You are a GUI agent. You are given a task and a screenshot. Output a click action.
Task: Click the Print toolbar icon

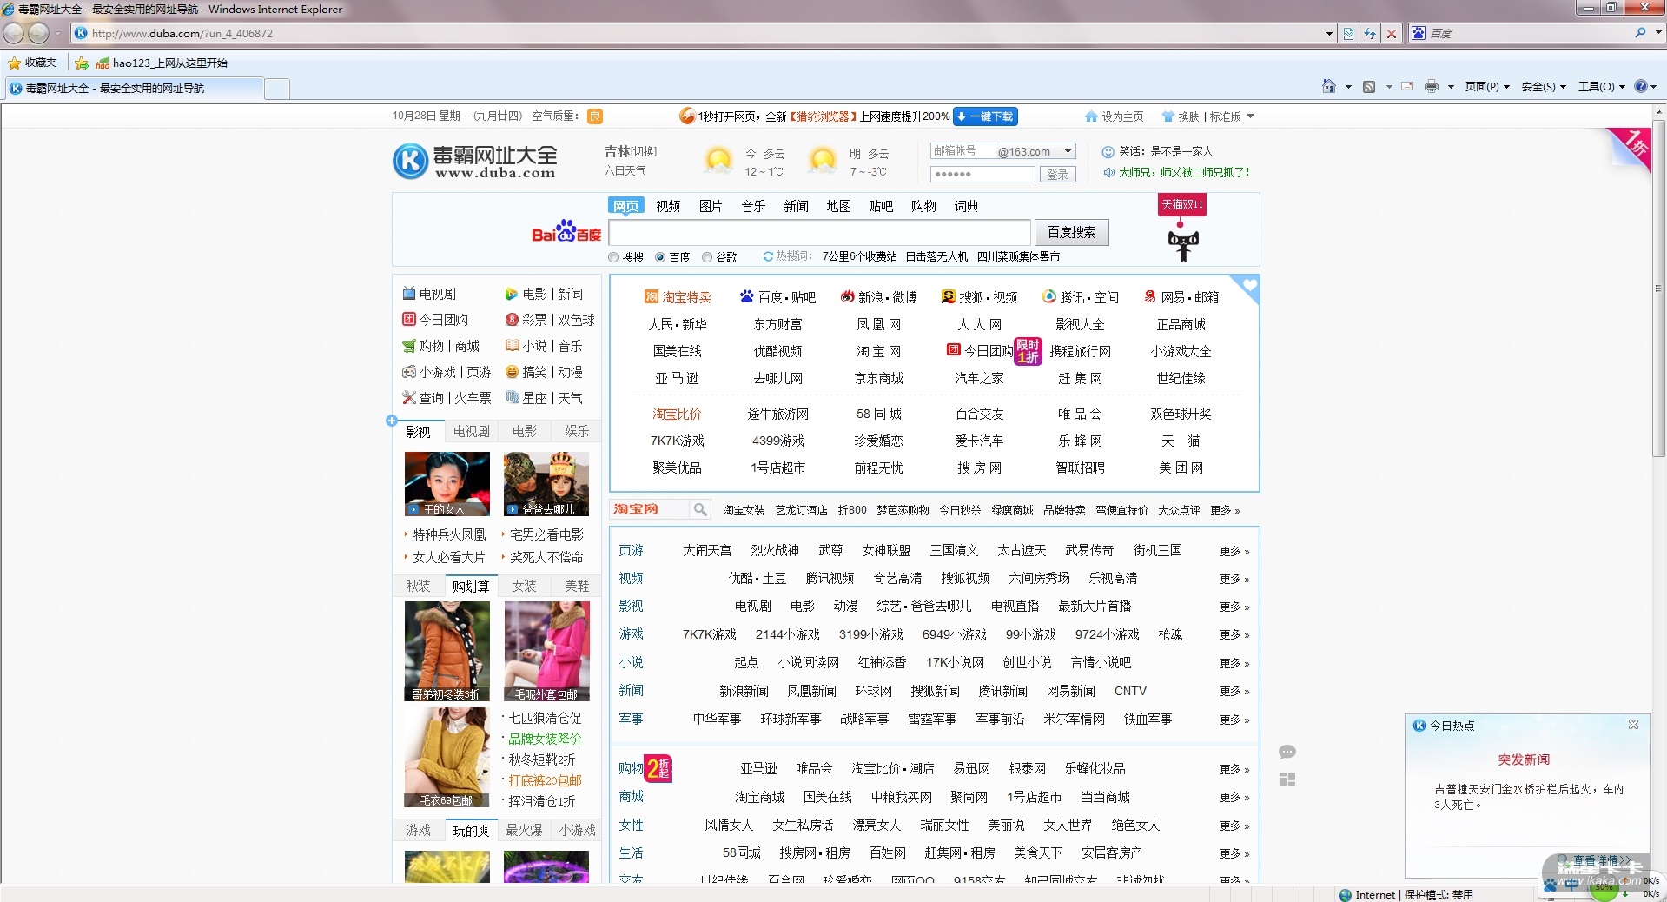pos(1431,86)
